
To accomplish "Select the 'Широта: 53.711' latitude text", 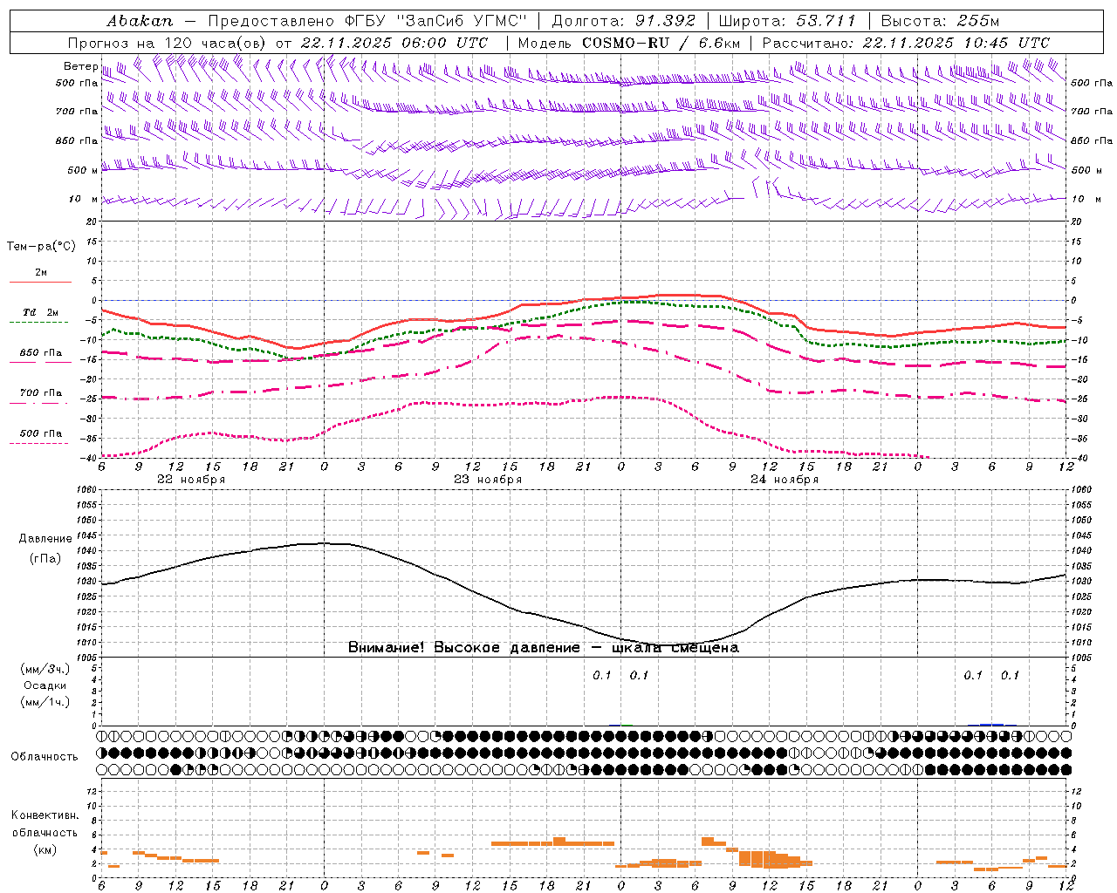I will point(788,21).
